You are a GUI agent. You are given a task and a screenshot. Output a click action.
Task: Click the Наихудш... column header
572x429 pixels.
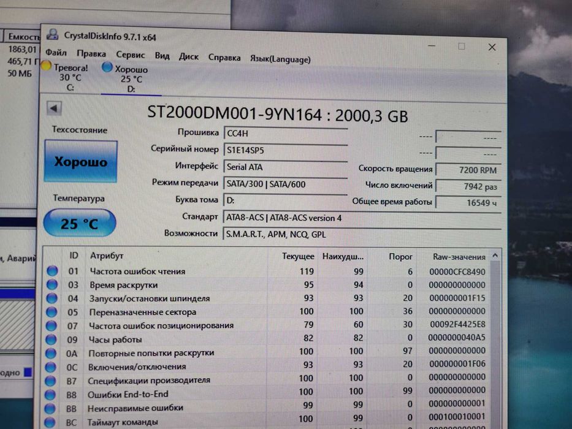tap(343, 257)
